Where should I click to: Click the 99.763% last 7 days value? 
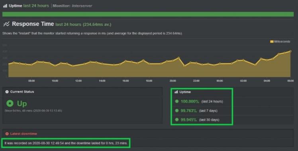click(188, 110)
